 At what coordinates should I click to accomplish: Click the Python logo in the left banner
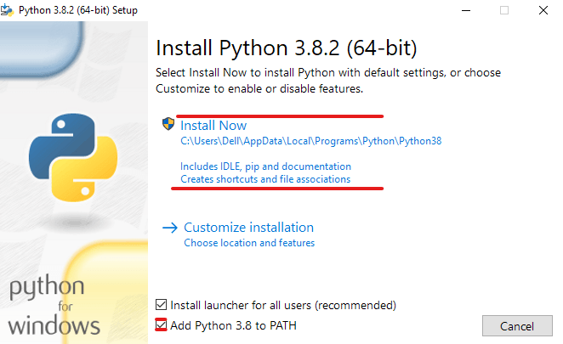click(71, 154)
